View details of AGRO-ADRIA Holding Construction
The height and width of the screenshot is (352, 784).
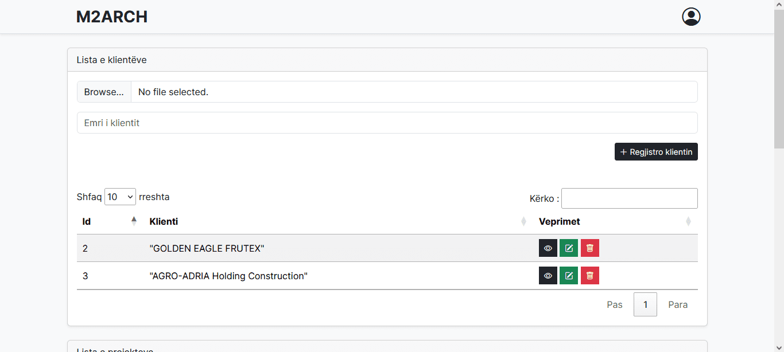point(548,276)
